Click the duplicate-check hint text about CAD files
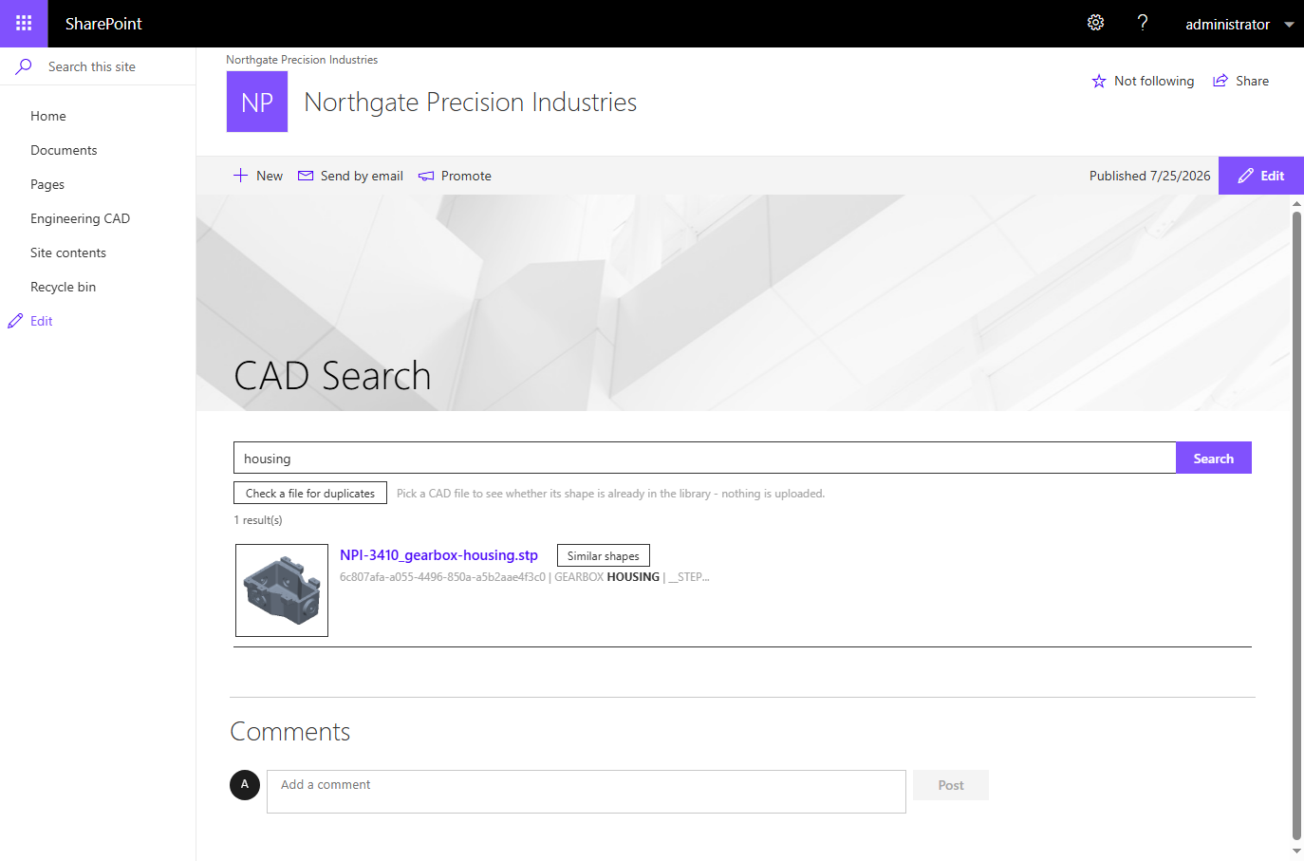Screen dimensions: 1304x861 pyautogui.click(x=611, y=494)
